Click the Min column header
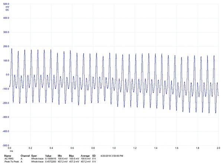This screenshot has height=165, width=223. [x=60, y=156]
